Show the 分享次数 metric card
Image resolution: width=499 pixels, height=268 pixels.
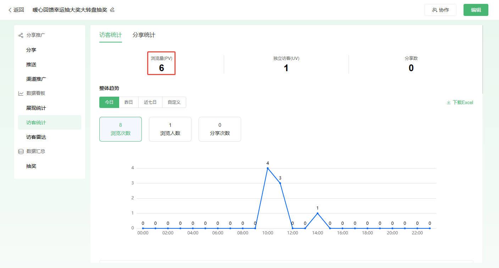pos(220,129)
